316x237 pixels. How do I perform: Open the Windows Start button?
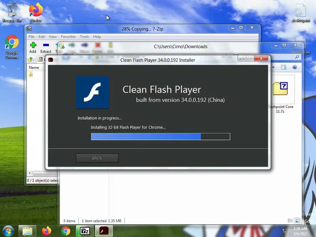pyautogui.click(x=8, y=231)
